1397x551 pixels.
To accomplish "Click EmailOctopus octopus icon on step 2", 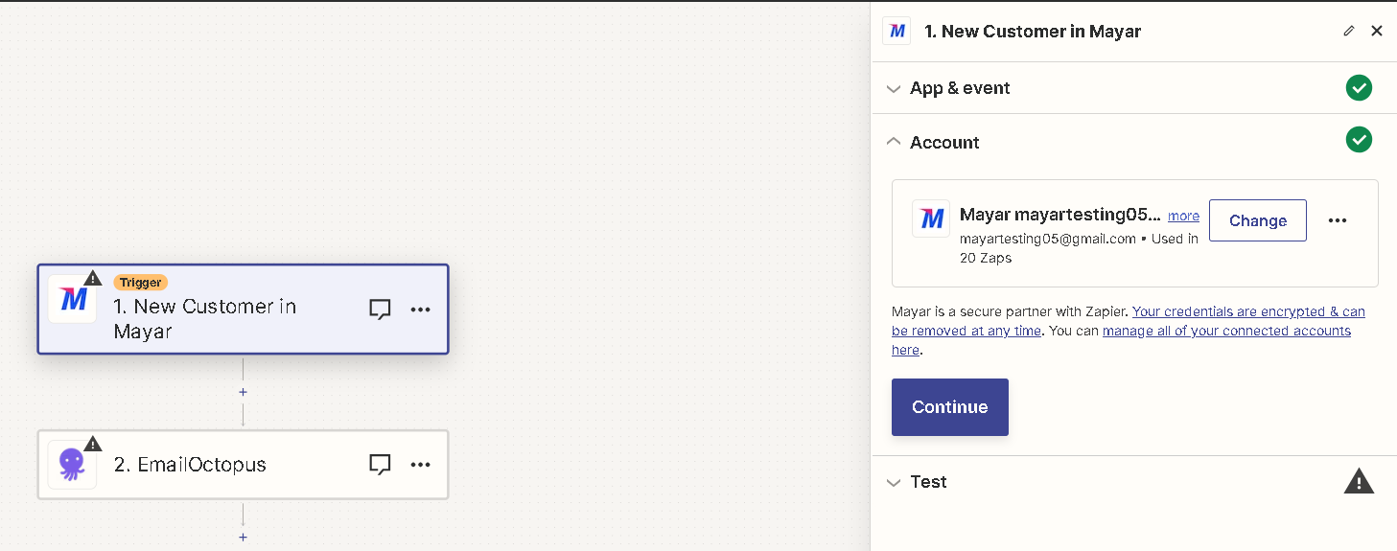I will [x=73, y=465].
